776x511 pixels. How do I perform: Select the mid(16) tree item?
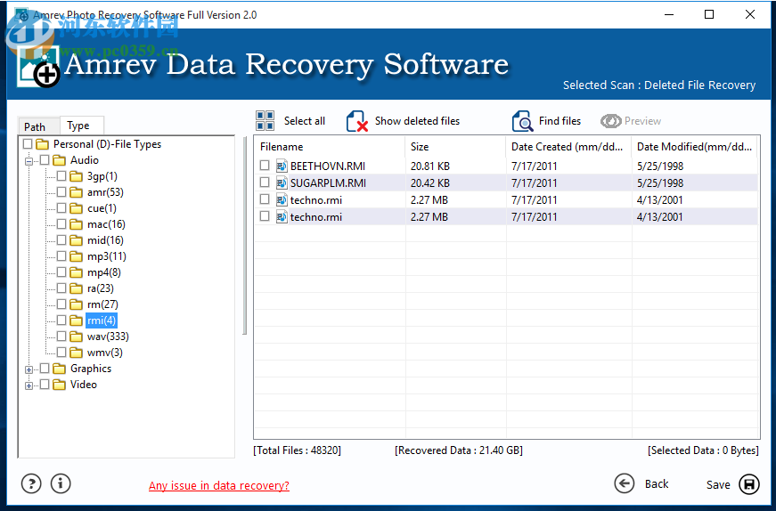pos(105,240)
